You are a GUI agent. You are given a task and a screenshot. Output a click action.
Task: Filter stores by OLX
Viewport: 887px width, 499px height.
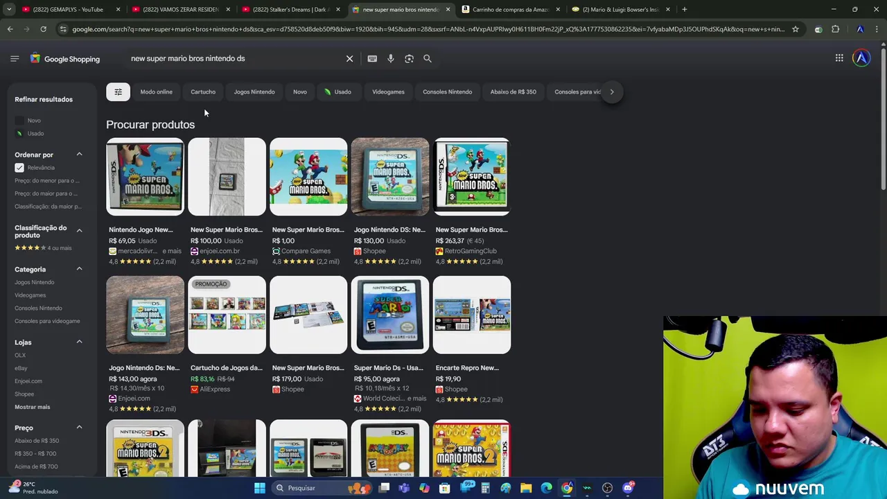click(x=20, y=355)
